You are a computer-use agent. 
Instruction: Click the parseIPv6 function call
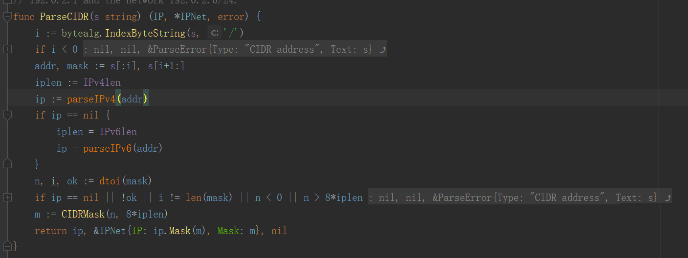click(108, 148)
